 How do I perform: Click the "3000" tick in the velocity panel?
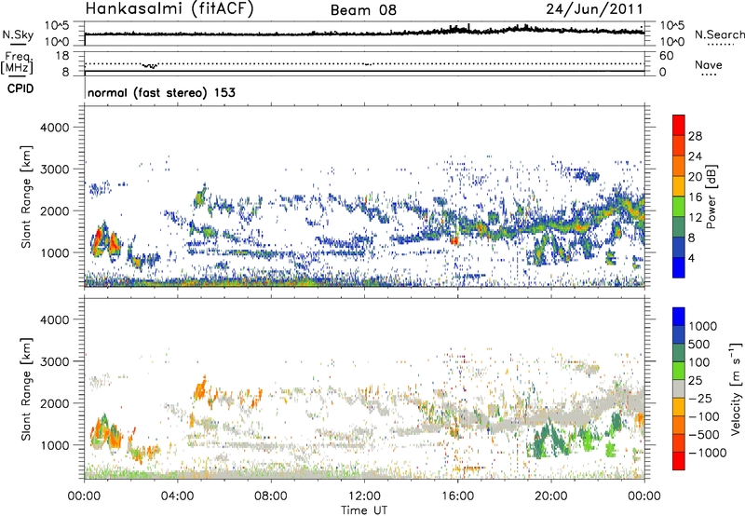[x=55, y=361]
